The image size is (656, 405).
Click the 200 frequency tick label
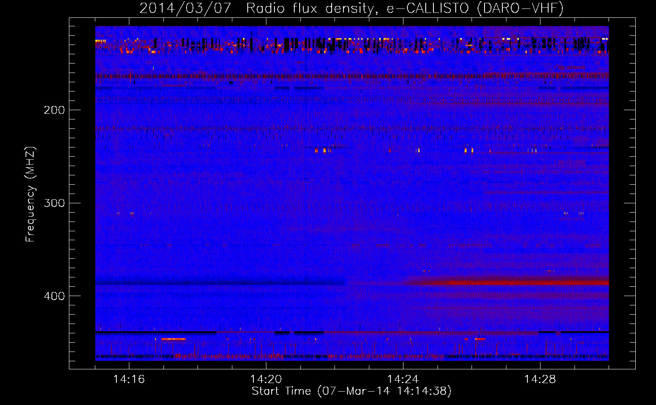54,110
